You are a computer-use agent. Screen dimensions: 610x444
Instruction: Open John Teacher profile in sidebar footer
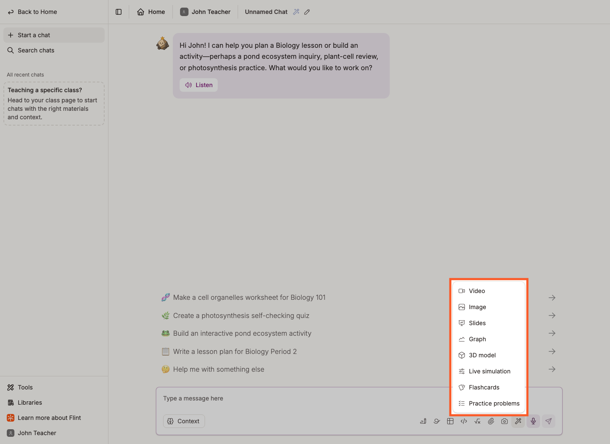(54, 433)
